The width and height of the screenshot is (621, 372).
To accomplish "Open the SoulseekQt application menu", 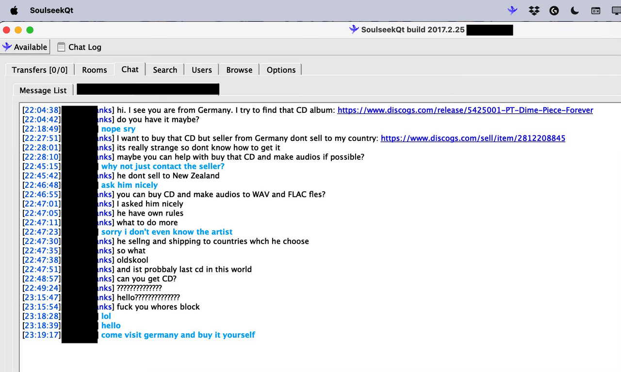I will 51,10.
